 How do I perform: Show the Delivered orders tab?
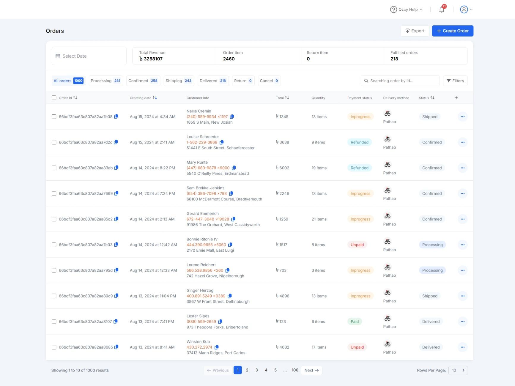coord(213,81)
